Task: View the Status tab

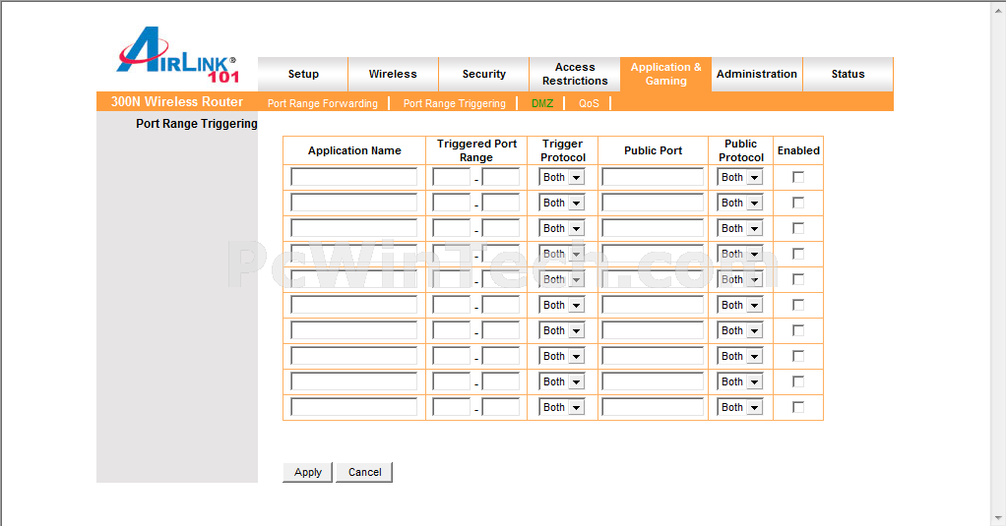Action: [848, 74]
